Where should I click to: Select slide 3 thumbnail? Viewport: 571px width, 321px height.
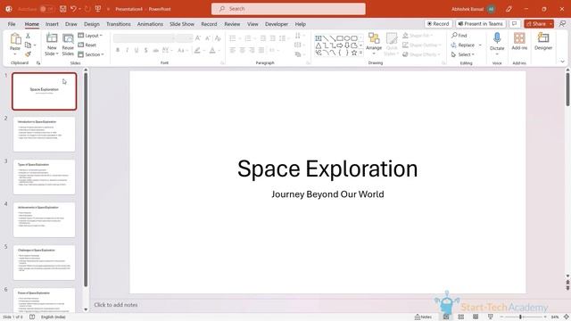pyautogui.click(x=44, y=177)
